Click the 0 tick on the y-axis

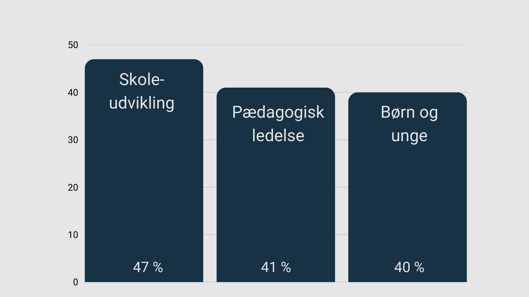(x=76, y=282)
